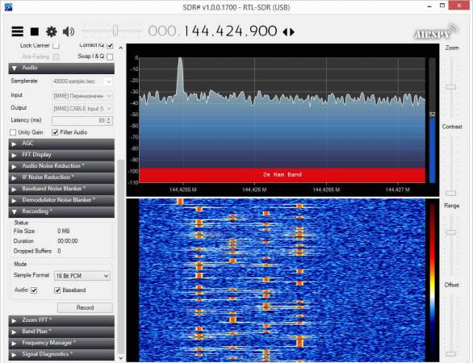Screen dimensions: 473x363
Task: Click the Dropped Buffers value
Action: click(x=59, y=251)
